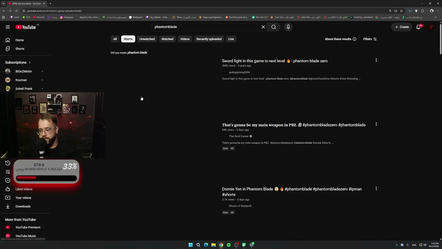Open the Sword fight video title
The height and width of the screenshot is (249, 442).
pos(275,61)
